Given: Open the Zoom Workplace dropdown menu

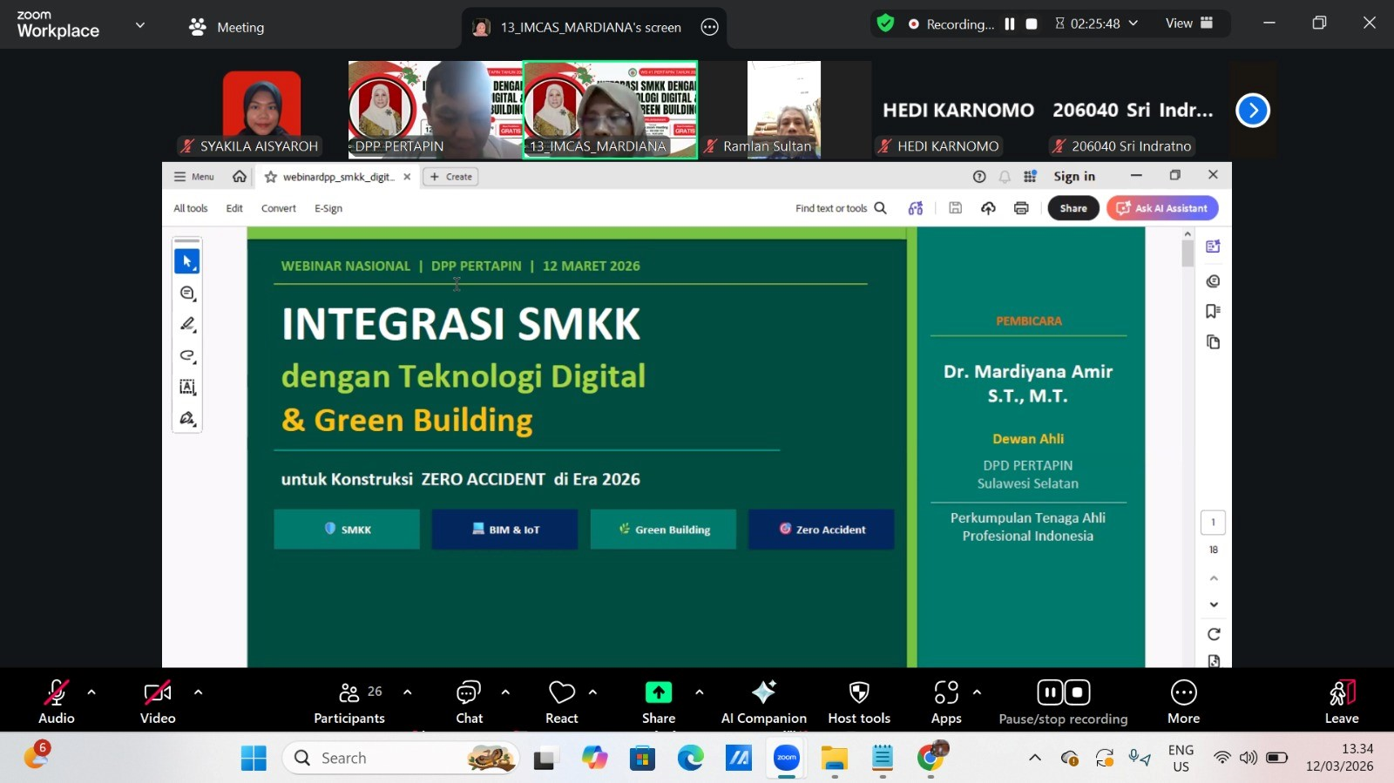Looking at the screenshot, I should coord(140,25).
